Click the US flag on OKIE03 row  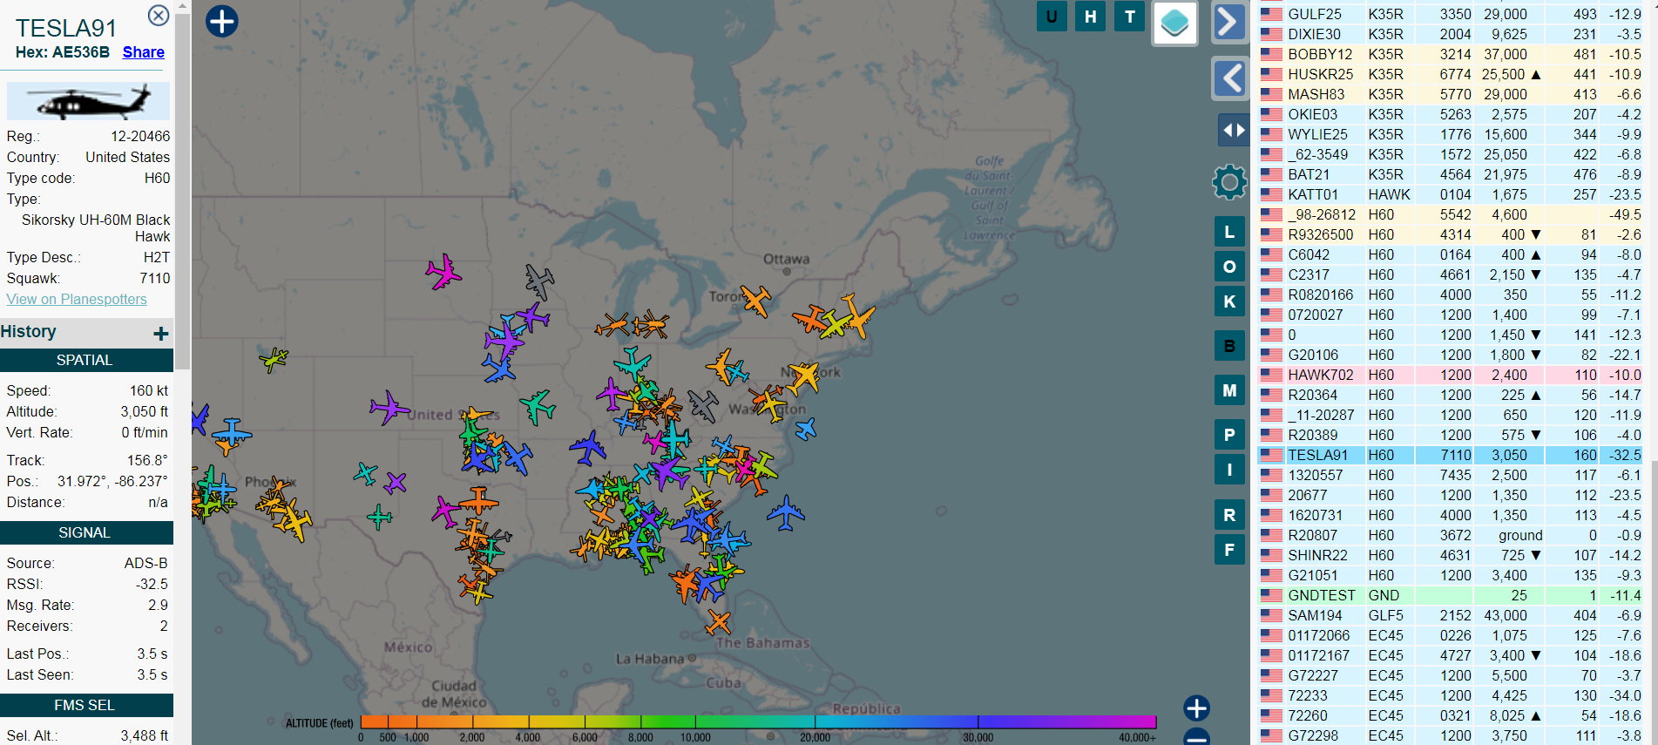[x=1271, y=114]
